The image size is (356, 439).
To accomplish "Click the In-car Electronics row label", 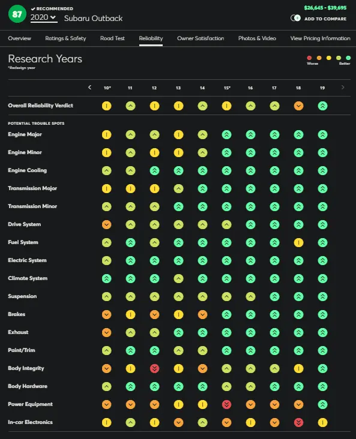I will [30, 422].
